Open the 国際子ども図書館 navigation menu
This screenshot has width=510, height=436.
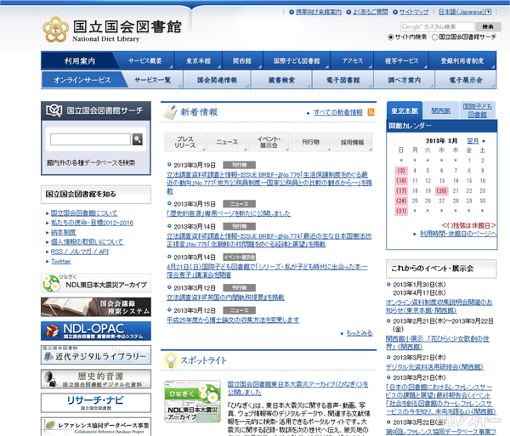tap(297, 61)
